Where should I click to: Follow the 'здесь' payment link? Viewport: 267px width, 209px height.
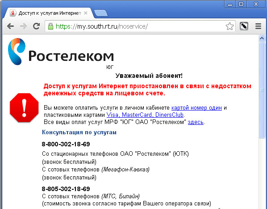pyautogui.click(x=196, y=122)
